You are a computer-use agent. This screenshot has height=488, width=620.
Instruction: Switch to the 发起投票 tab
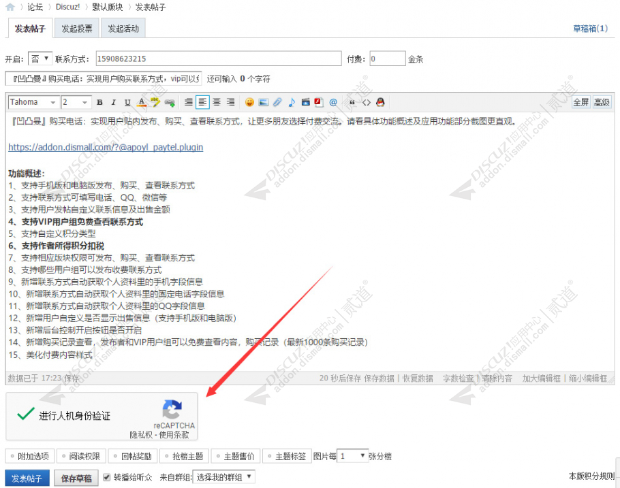77,29
